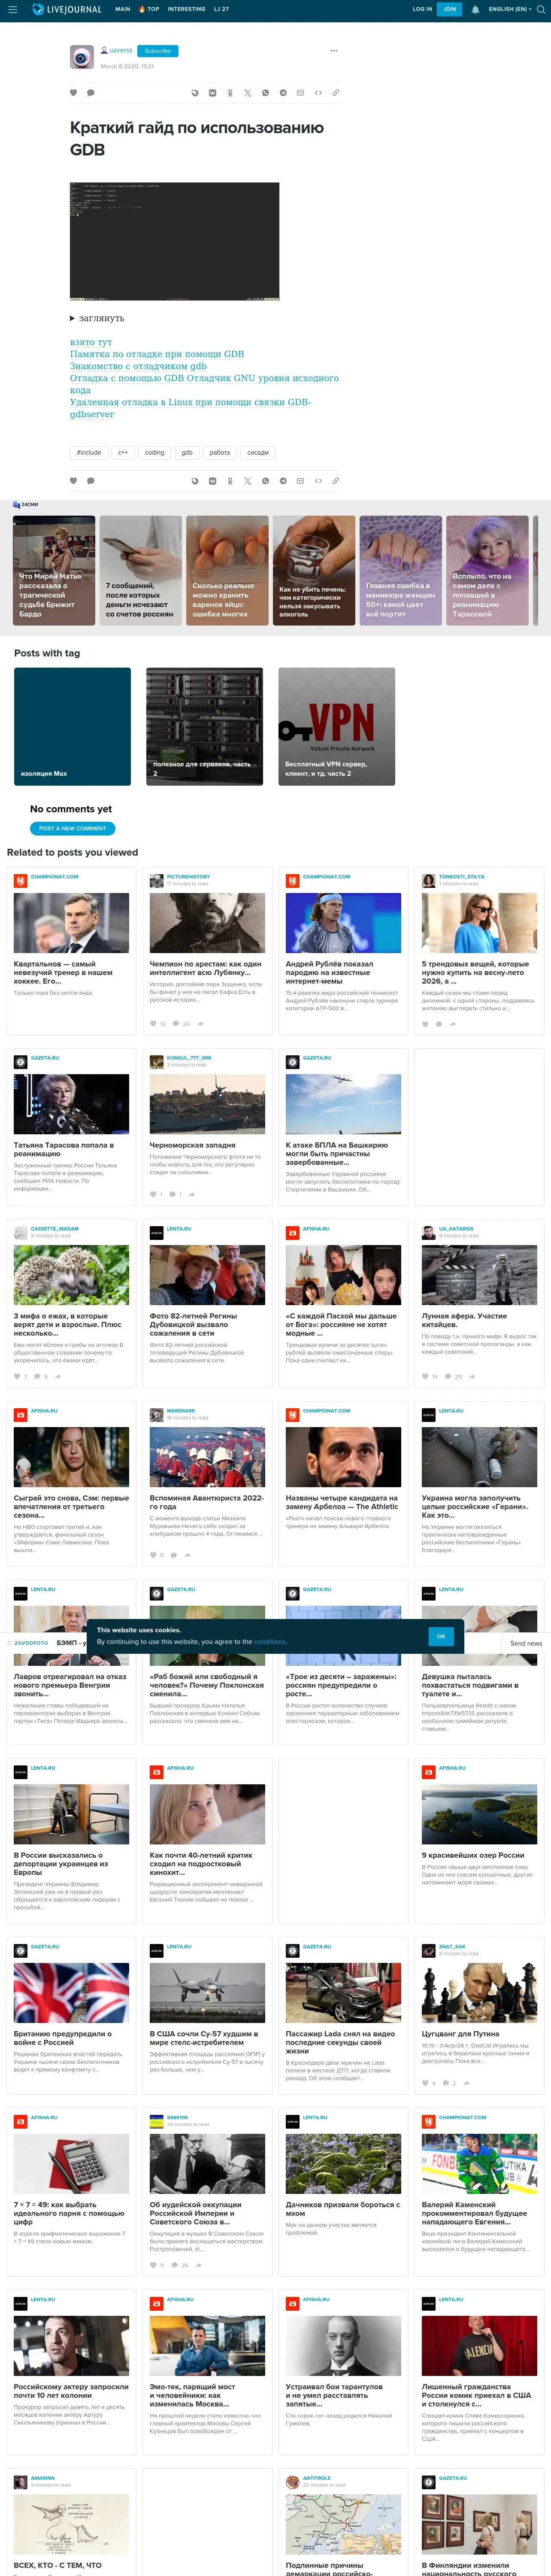
Task: Share by email from the row above the title
Action: (x=300, y=93)
